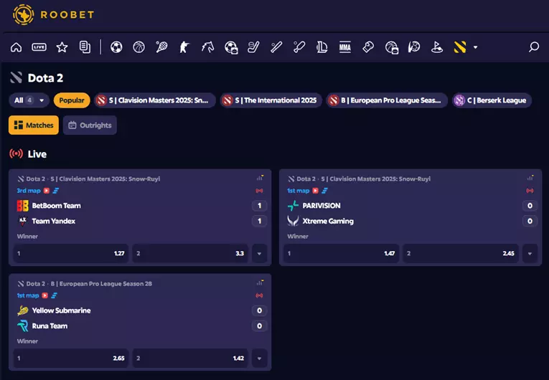The width and height of the screenshot is (549, 380).
Task: Expand more sports dropdown arrow
Action: (x=476, y=47)
